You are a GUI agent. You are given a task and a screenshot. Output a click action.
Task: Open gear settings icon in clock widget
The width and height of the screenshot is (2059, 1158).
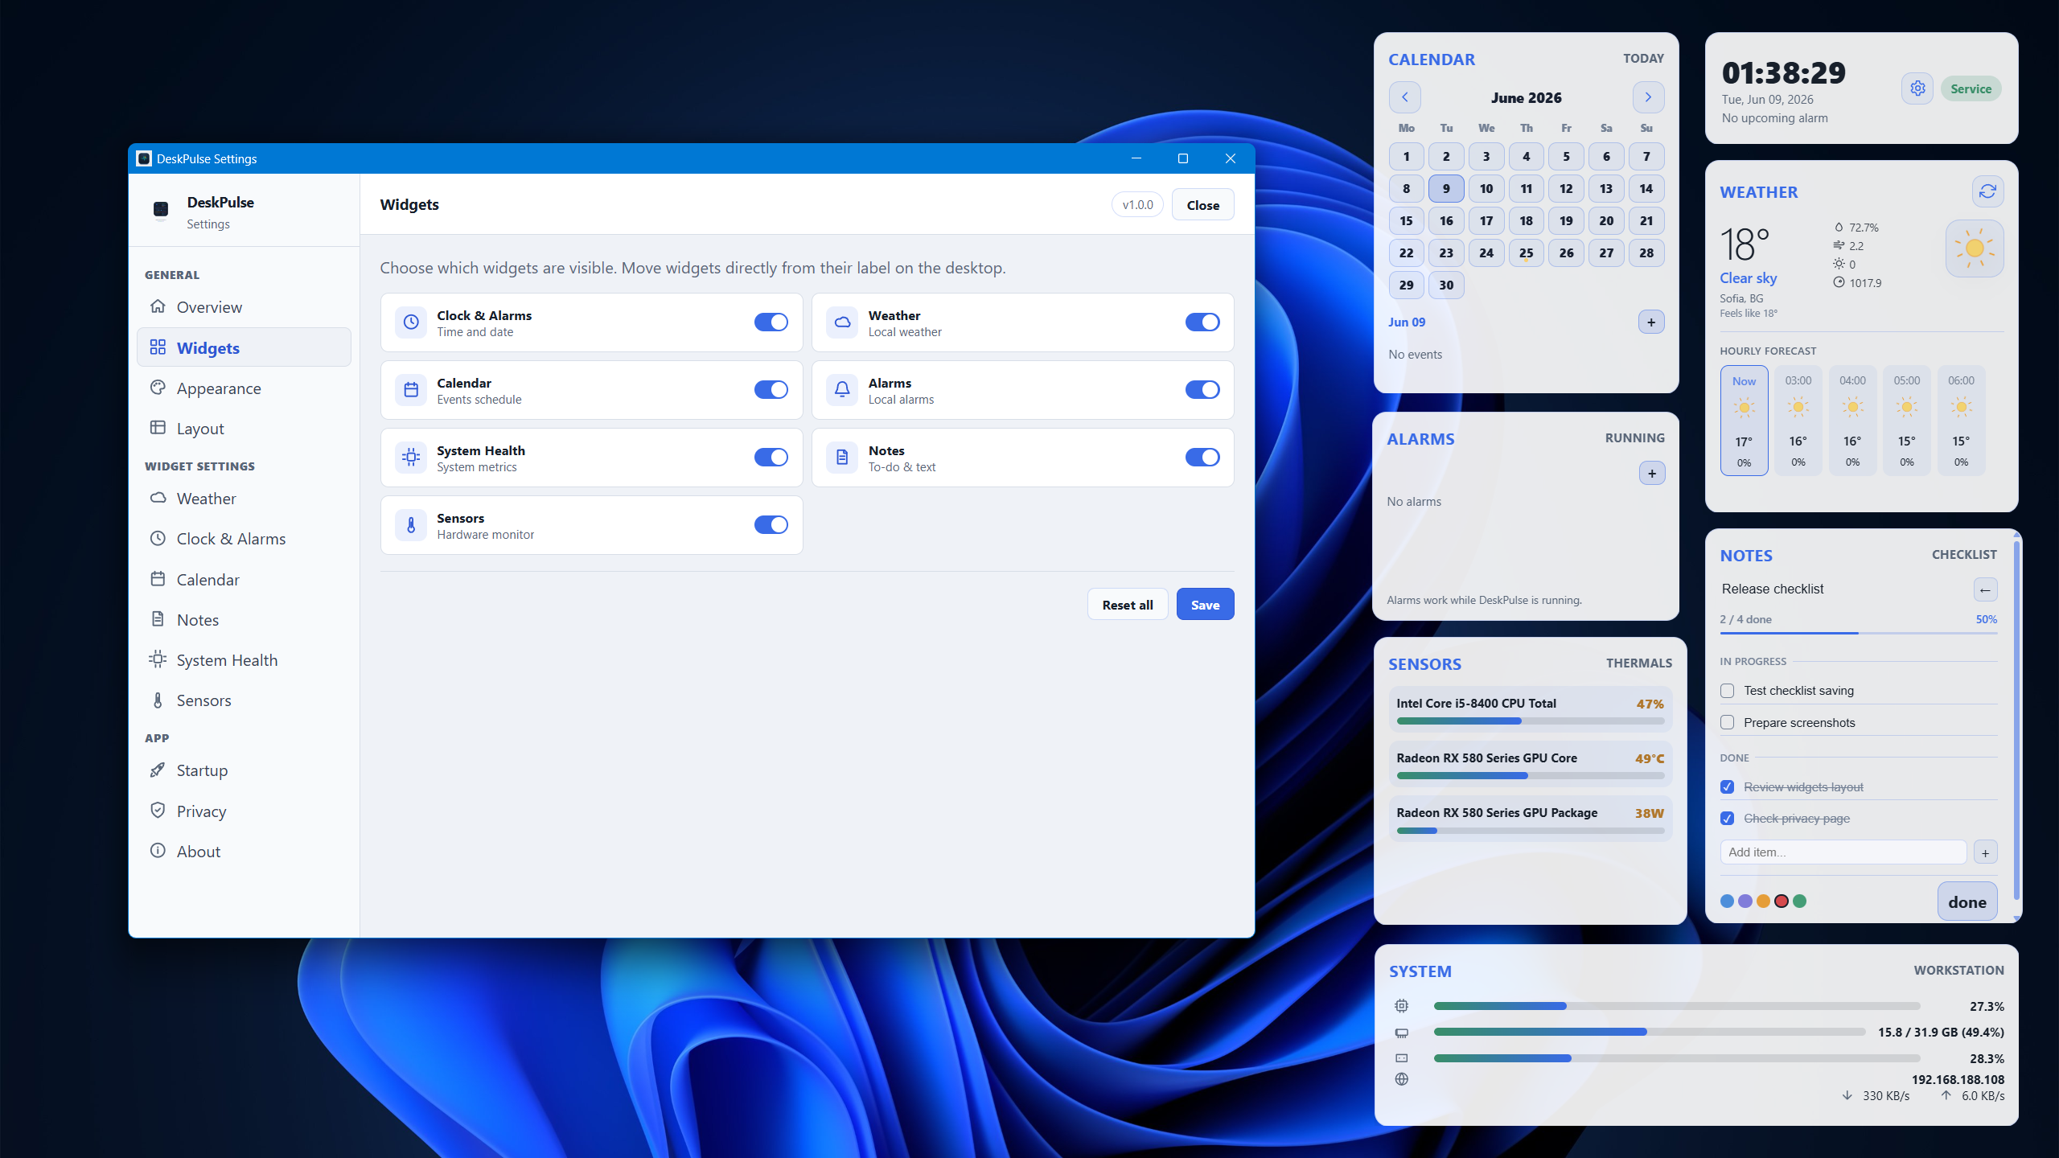pos(1917,88)
